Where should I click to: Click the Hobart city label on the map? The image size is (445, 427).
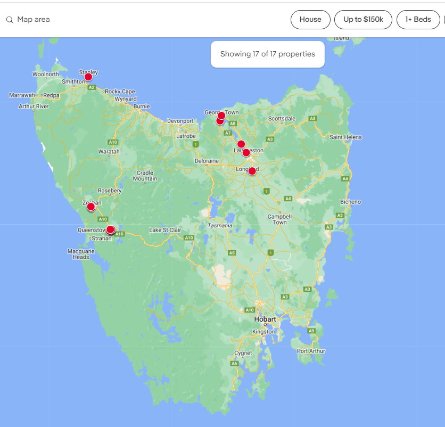[x=265, y=319]
